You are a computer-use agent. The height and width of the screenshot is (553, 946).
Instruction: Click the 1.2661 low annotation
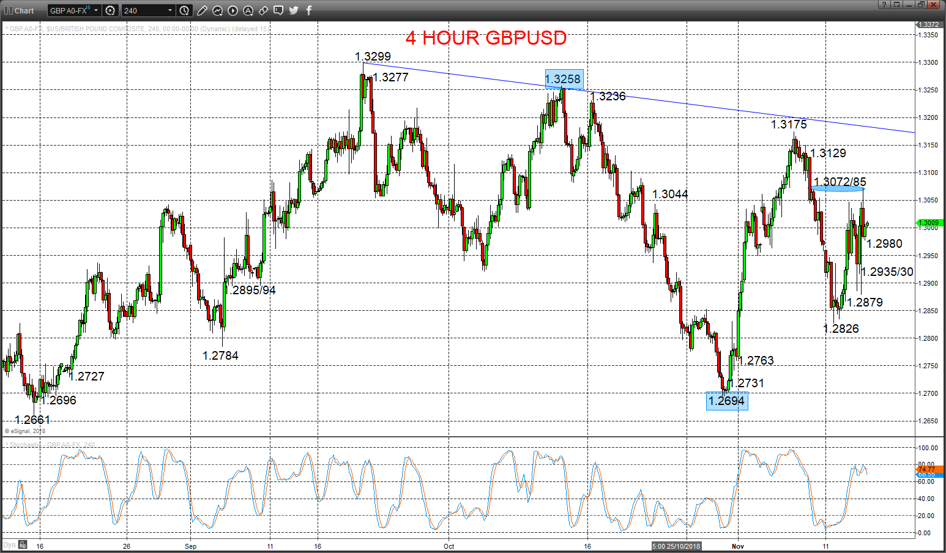(32, 420)
